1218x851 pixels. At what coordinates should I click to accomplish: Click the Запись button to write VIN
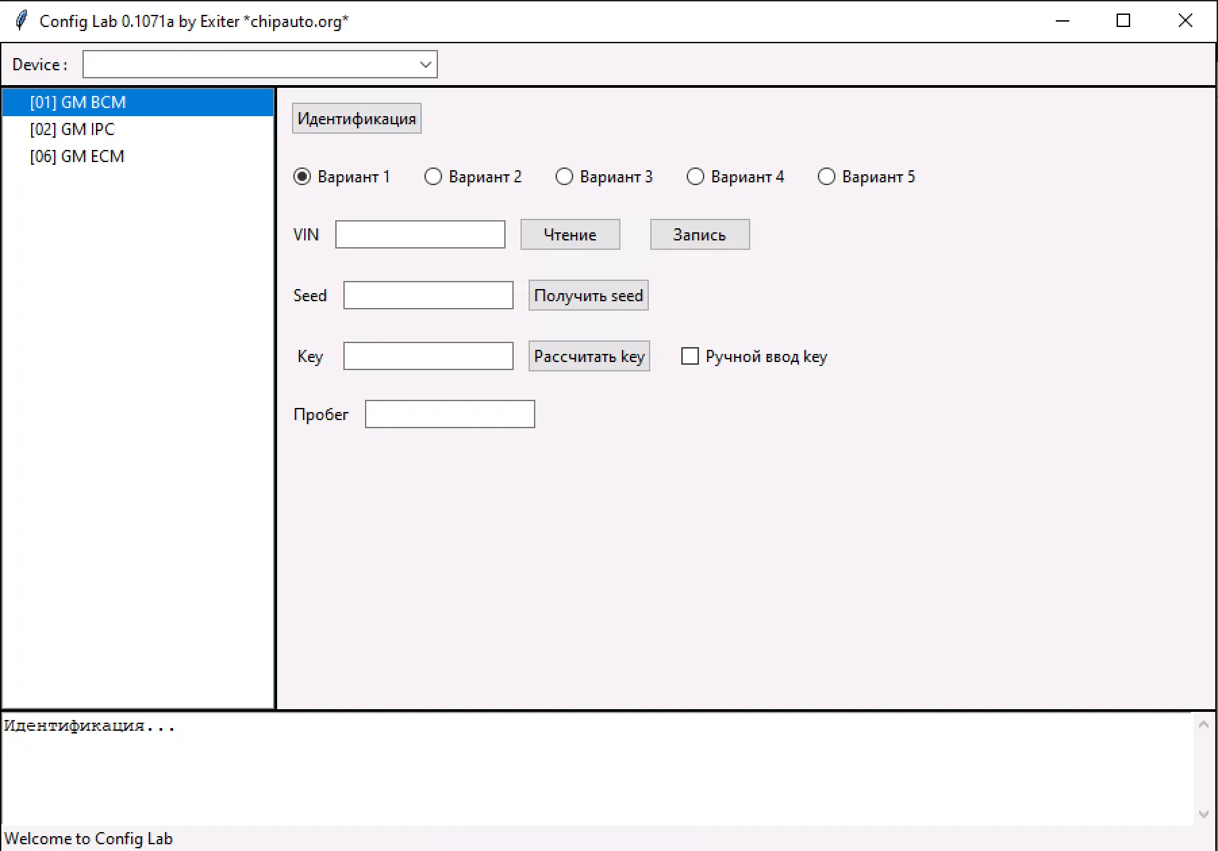pos(700,234)
